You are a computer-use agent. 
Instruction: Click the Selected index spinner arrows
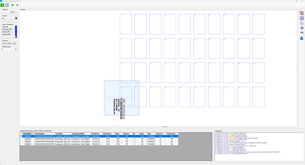point(16,49)
